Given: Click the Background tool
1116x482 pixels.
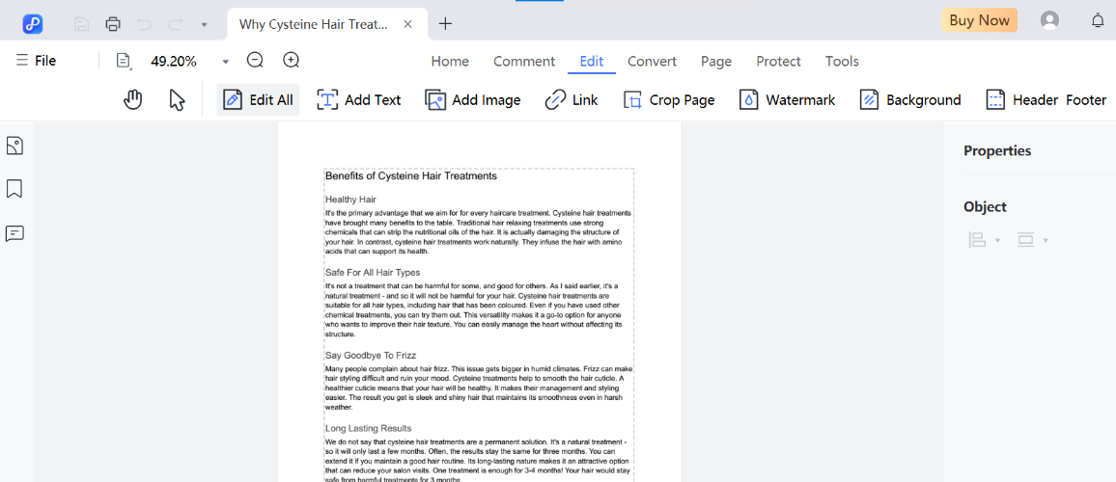Looking at the screenshot, I should tap(909, 99).
